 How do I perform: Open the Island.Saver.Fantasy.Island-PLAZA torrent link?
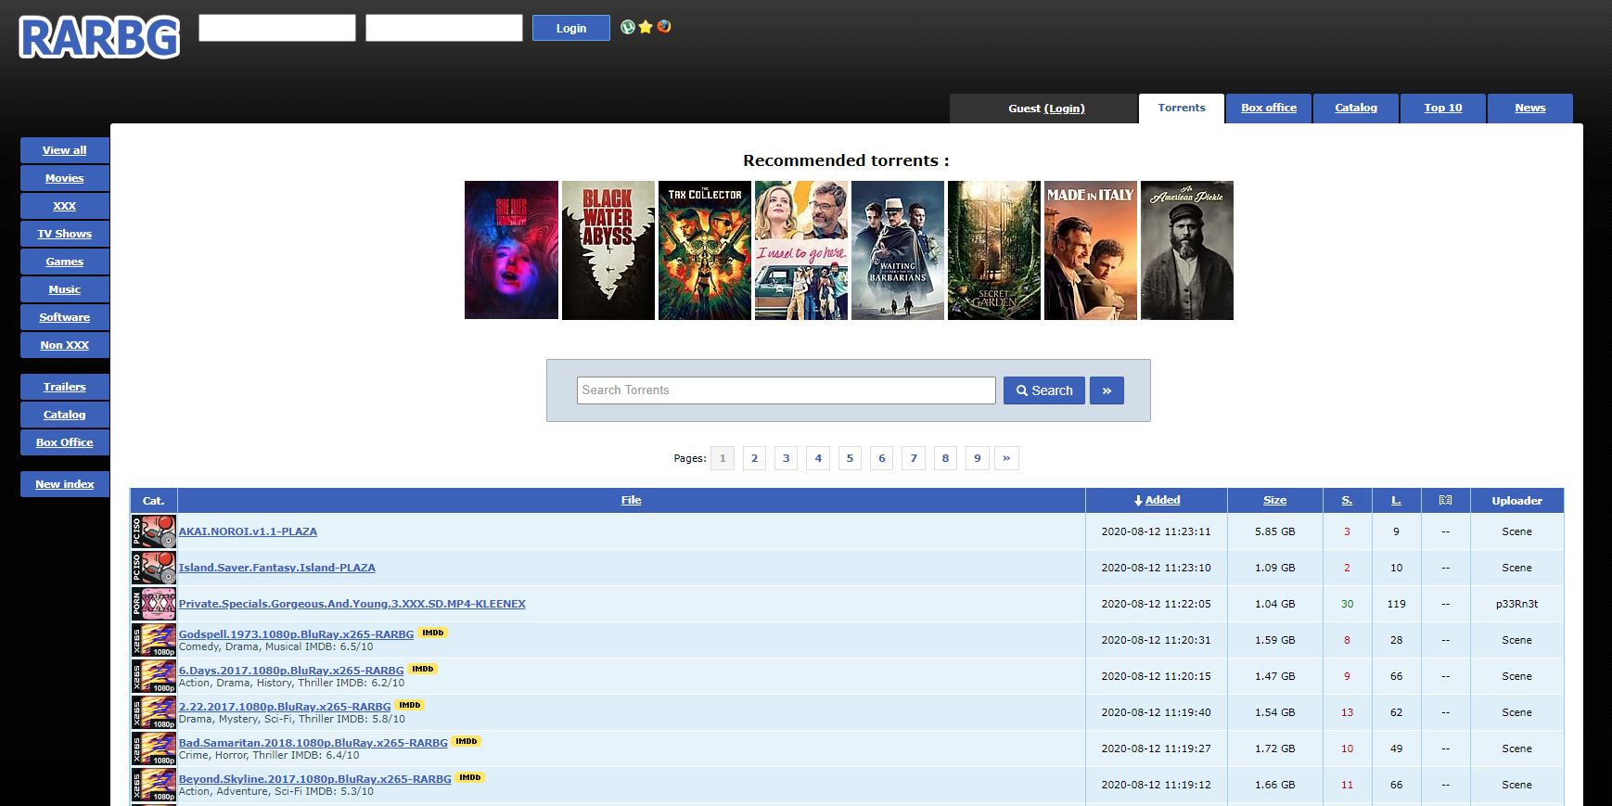click(276, 568)
